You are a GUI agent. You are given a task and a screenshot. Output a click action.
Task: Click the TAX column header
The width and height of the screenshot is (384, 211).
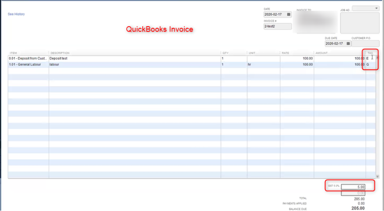(370, 53)
